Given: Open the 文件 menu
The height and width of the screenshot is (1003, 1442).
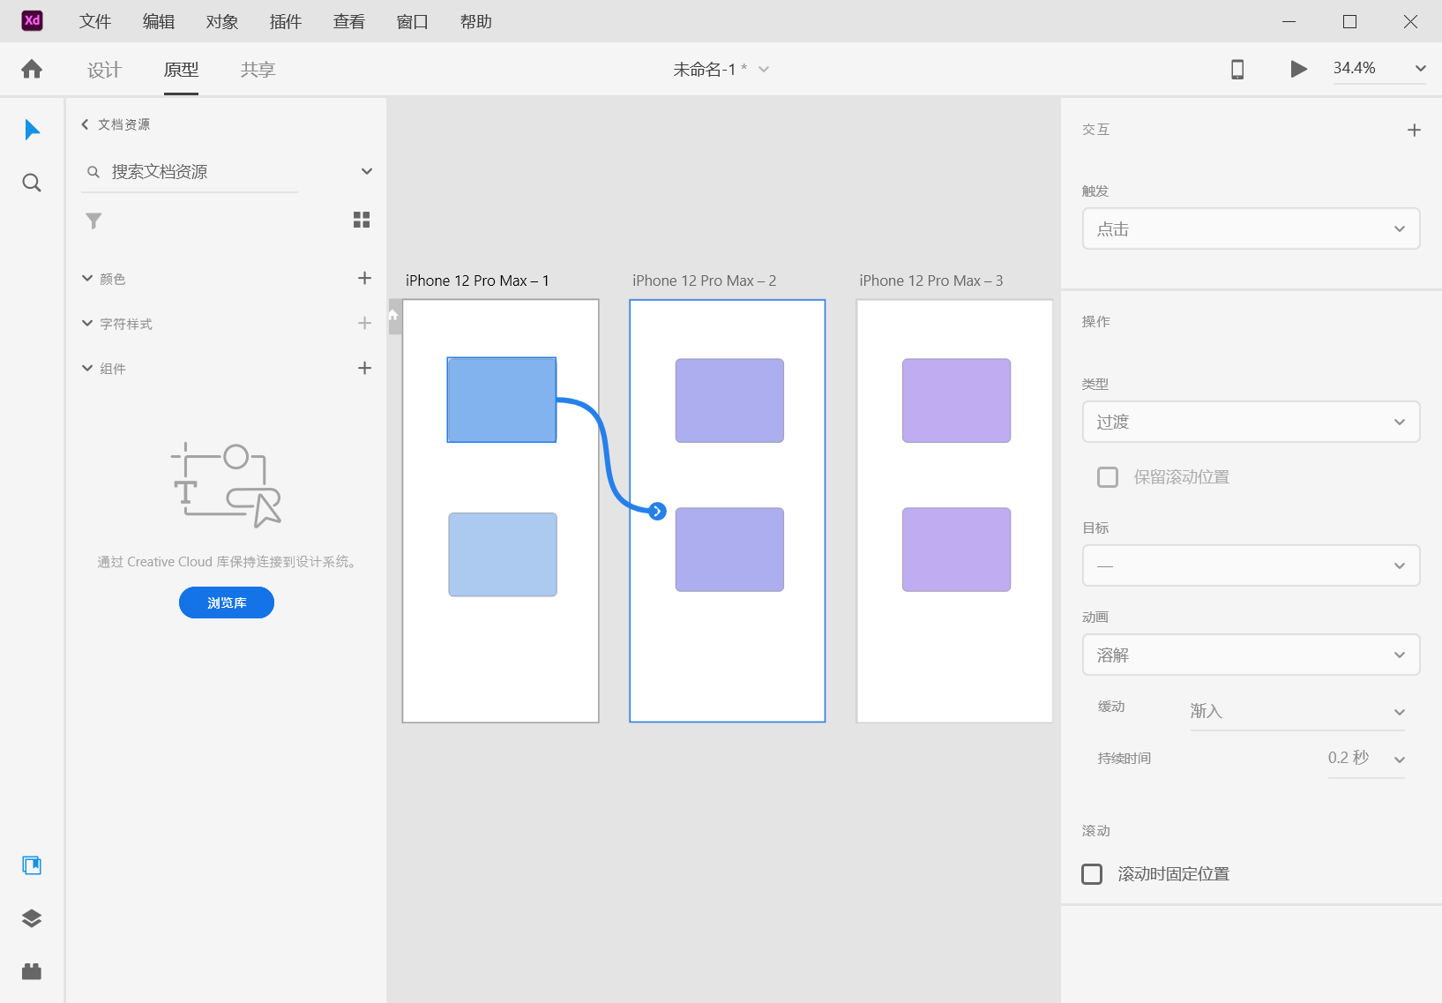Looking at the screenshot, I should coord(95,21).
